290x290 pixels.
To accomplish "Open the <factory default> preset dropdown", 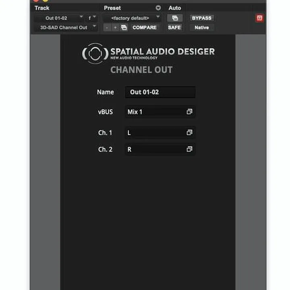I will tap(132, 18).
